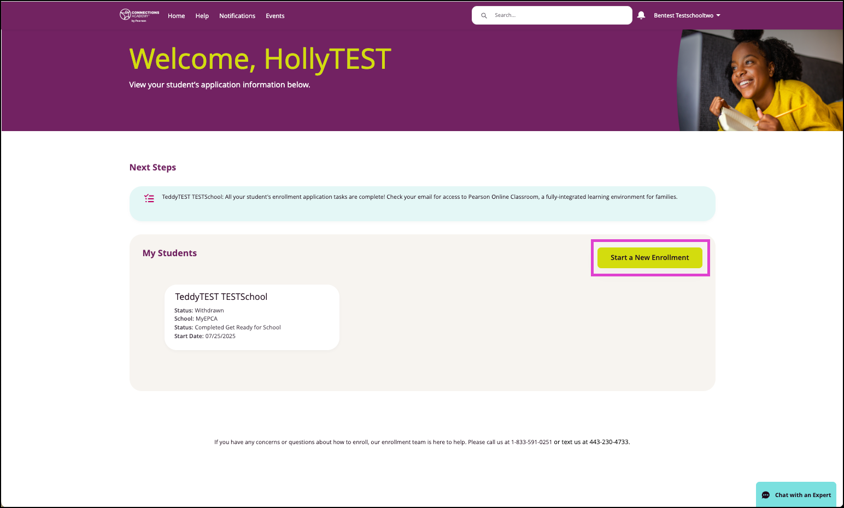844x508 pixels.
Task: Go to the Home menu item
Action: point(176,16)
